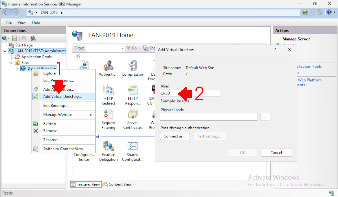Choose Switch to Content View menu entry
Image resolution: width=338 pixels, height=197 pixels.
tap(63, 149)
